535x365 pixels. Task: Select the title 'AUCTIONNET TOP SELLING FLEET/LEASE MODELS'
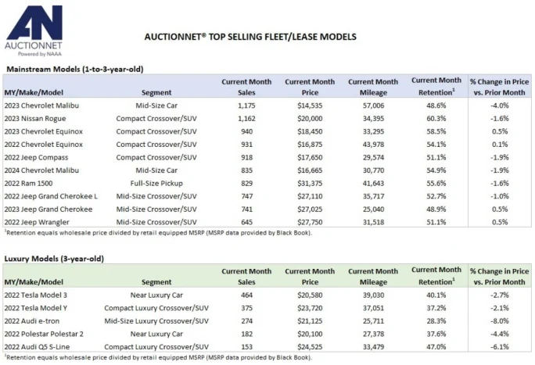click(x=250, y=37)
